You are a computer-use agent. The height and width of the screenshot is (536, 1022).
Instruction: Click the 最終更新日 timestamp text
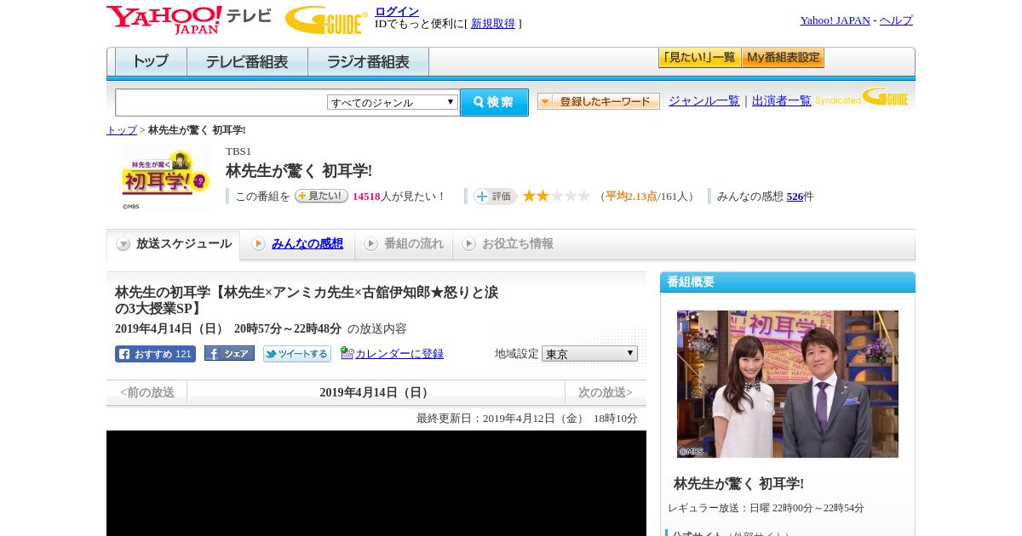tap(527, 419)
